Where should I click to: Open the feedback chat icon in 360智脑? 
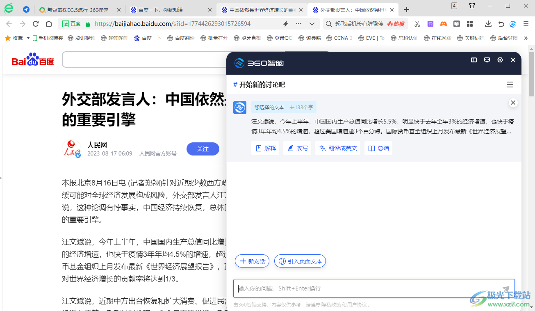[x=487, y=60]
